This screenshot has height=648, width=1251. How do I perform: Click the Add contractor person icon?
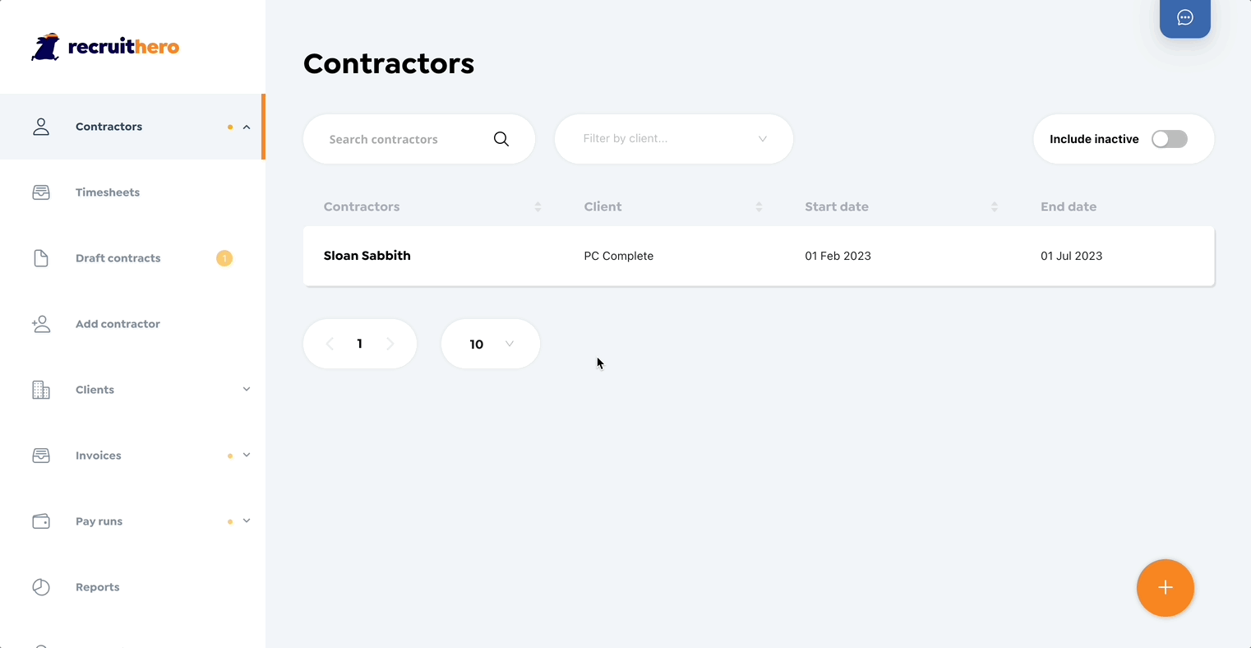click(x=41, y=324)
